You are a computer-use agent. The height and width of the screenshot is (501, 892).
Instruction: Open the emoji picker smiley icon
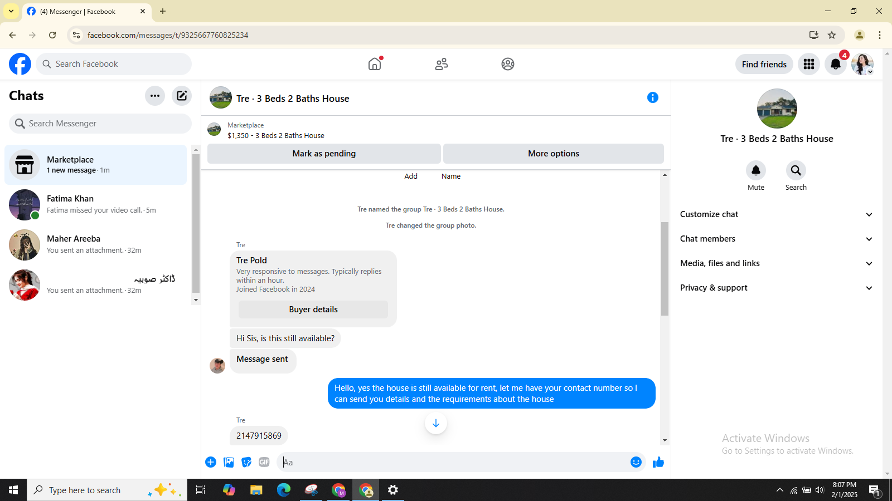coord(636,462)
